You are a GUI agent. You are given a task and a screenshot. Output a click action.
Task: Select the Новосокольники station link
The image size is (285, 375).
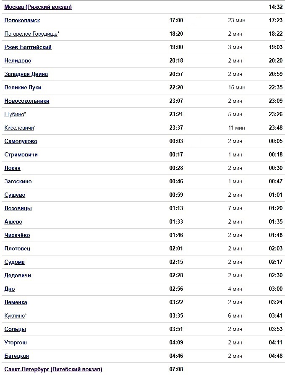click(27, 101)
